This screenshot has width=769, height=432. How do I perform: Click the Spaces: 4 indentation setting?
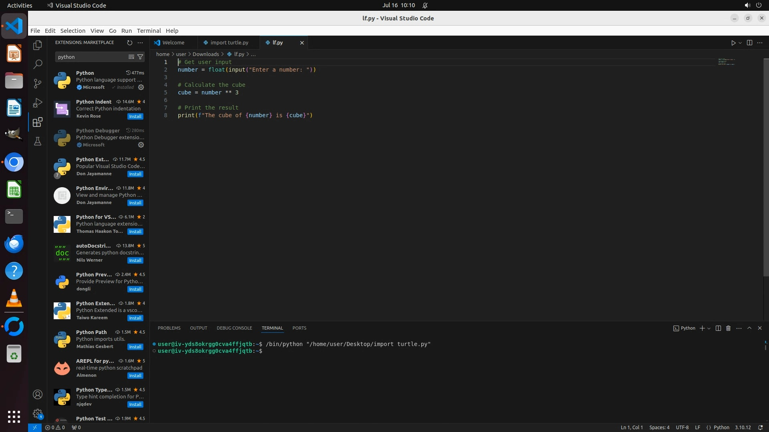pyautogui.click(x=659, y=427)
